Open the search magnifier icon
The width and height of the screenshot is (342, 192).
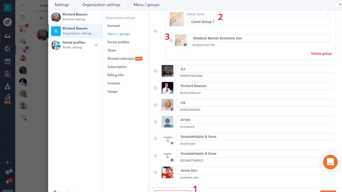click(x=23, y=17)
